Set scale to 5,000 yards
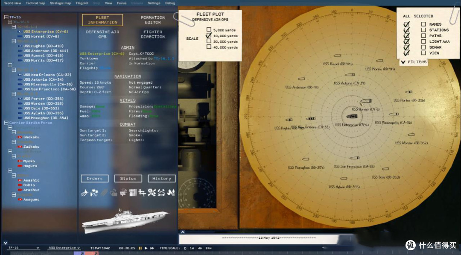Screen dimensions: 461x255 [209, 29]
